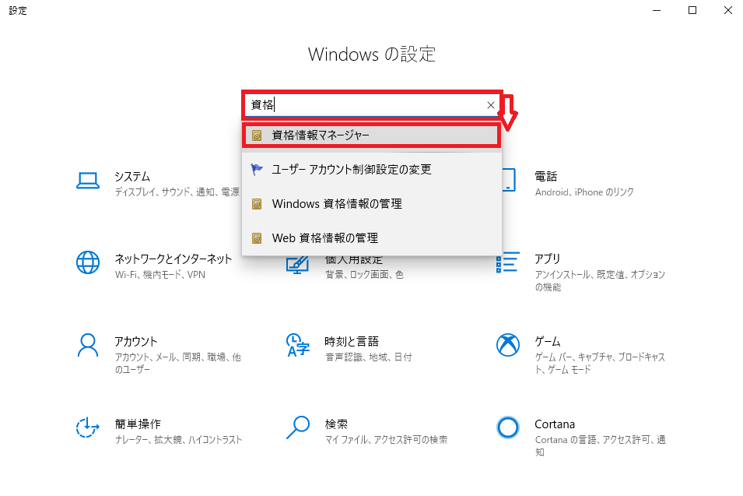Click the ユーザー アカウント制御 flag icon
This screenshot has width=743, height=496.
(257, 169)
